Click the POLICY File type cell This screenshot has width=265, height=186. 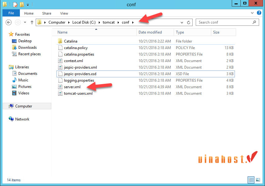click(x=185, y=48)
